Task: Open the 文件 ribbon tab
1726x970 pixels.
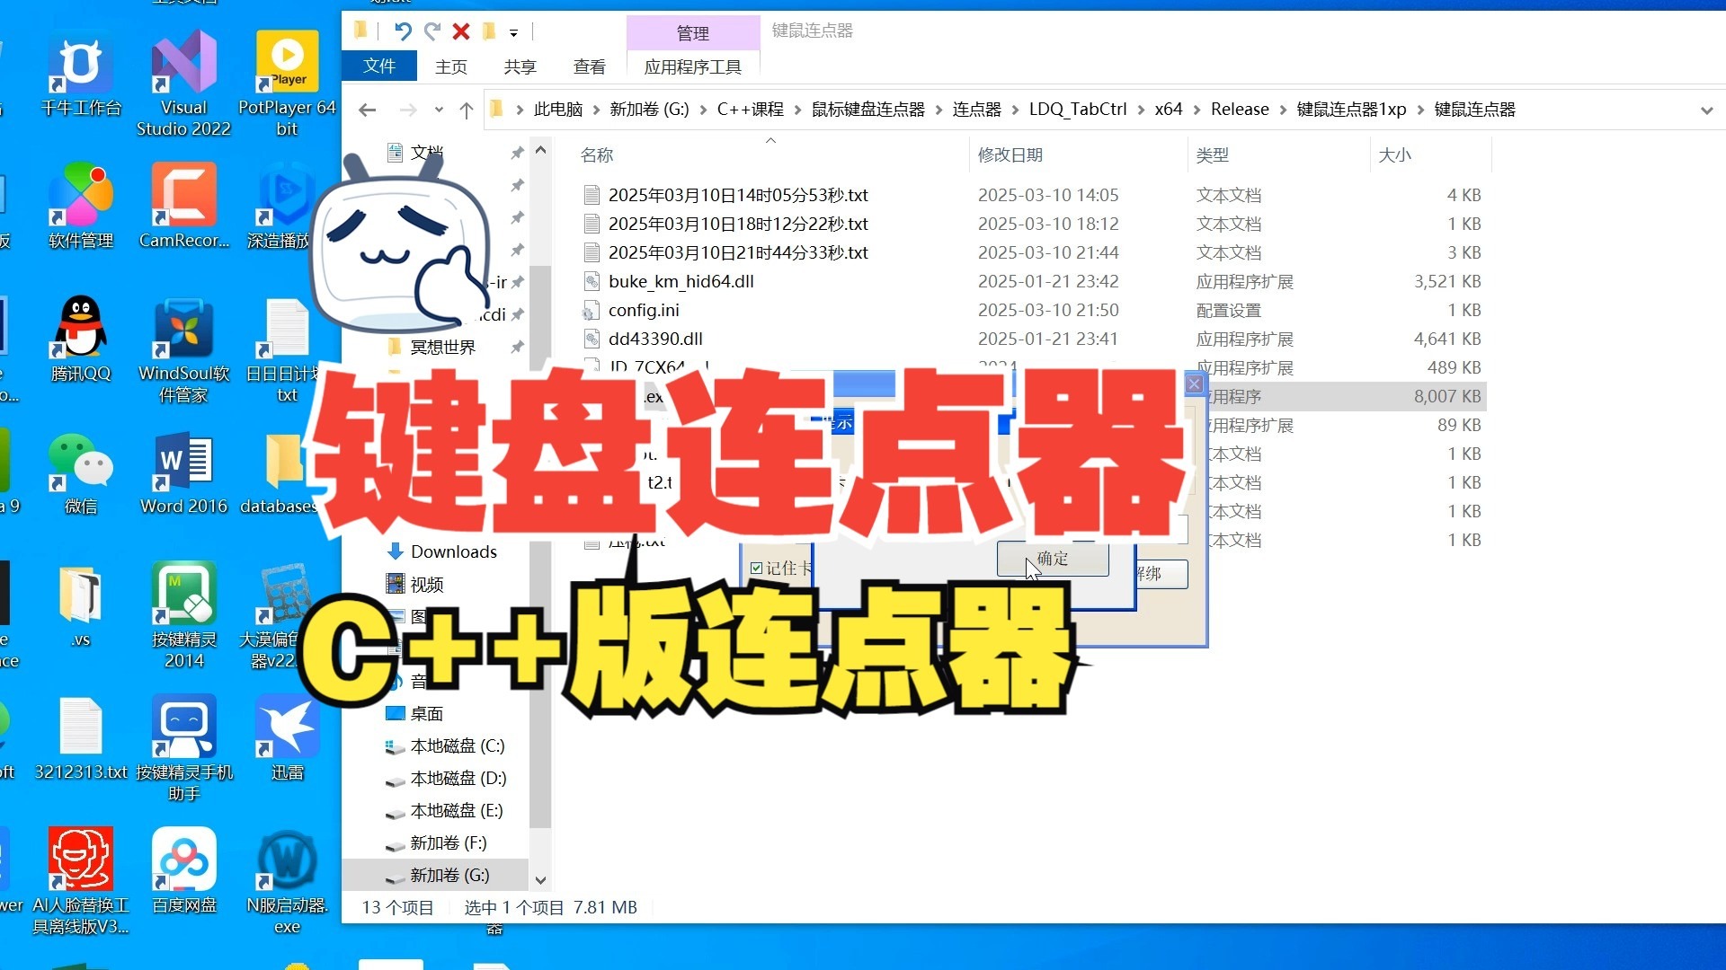Action: click(379, 66)
